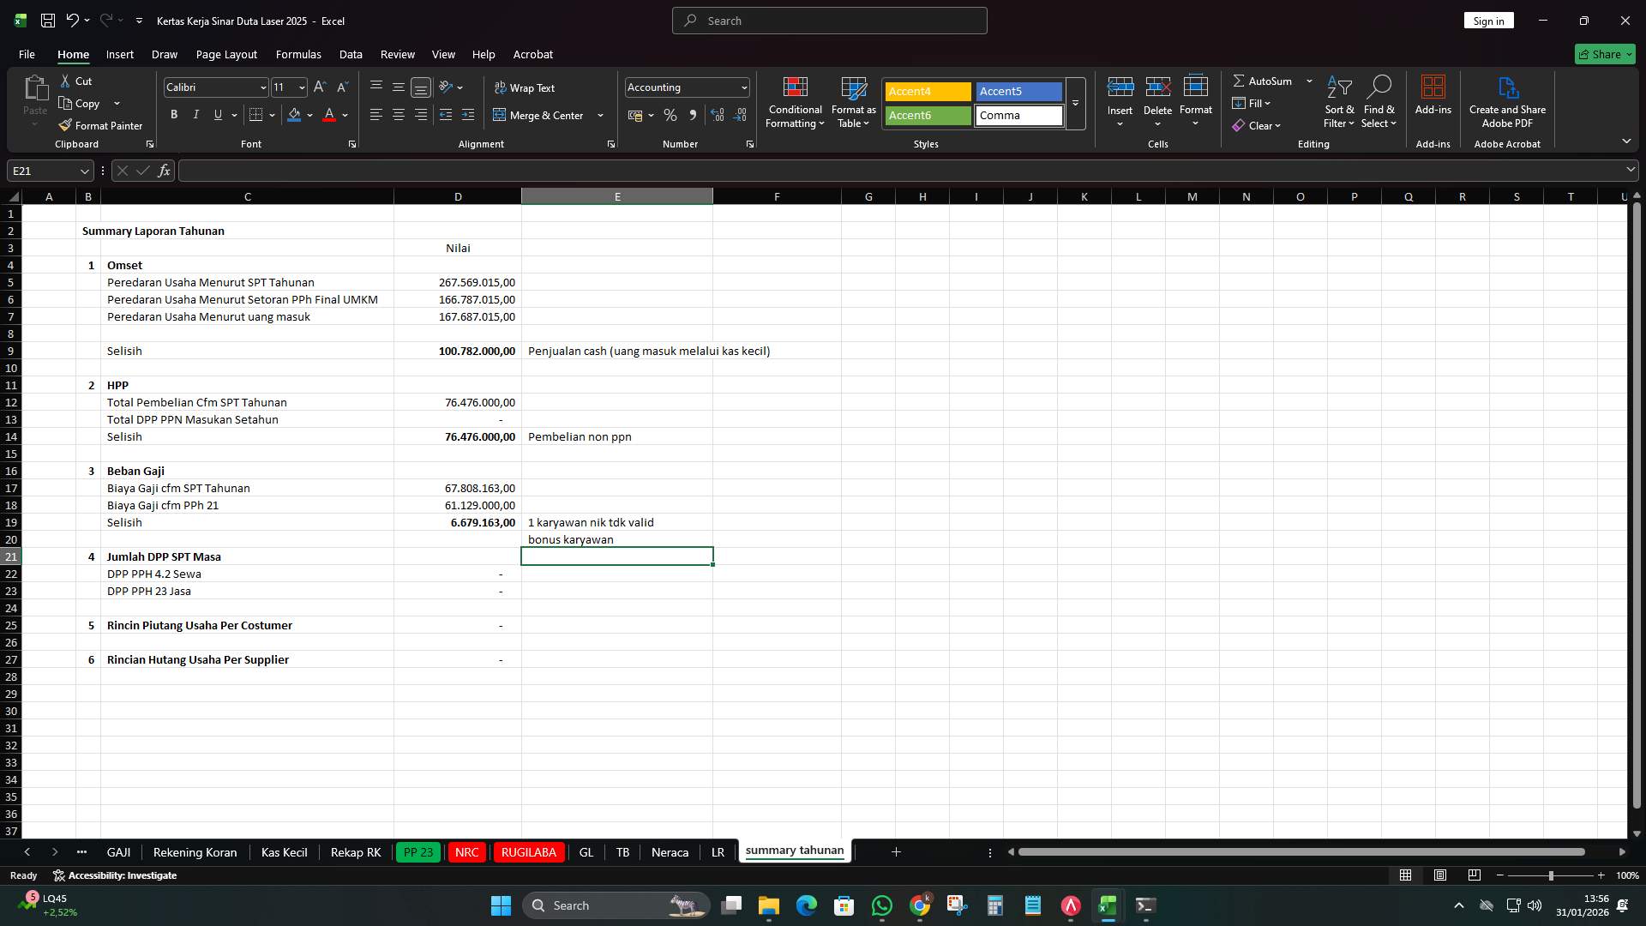Click Create and Share Adobe PDF

[1507, 101]
